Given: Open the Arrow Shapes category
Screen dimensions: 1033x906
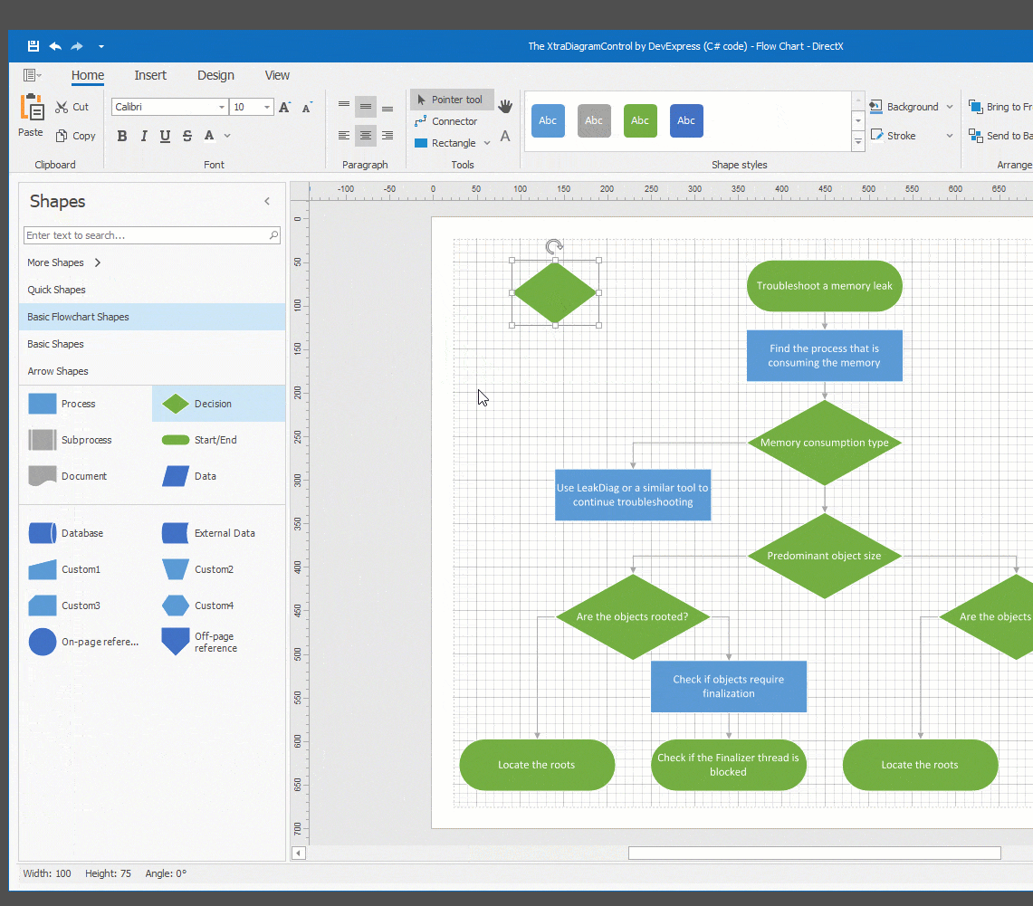Looking at the screenshot, I should [152, 371].
